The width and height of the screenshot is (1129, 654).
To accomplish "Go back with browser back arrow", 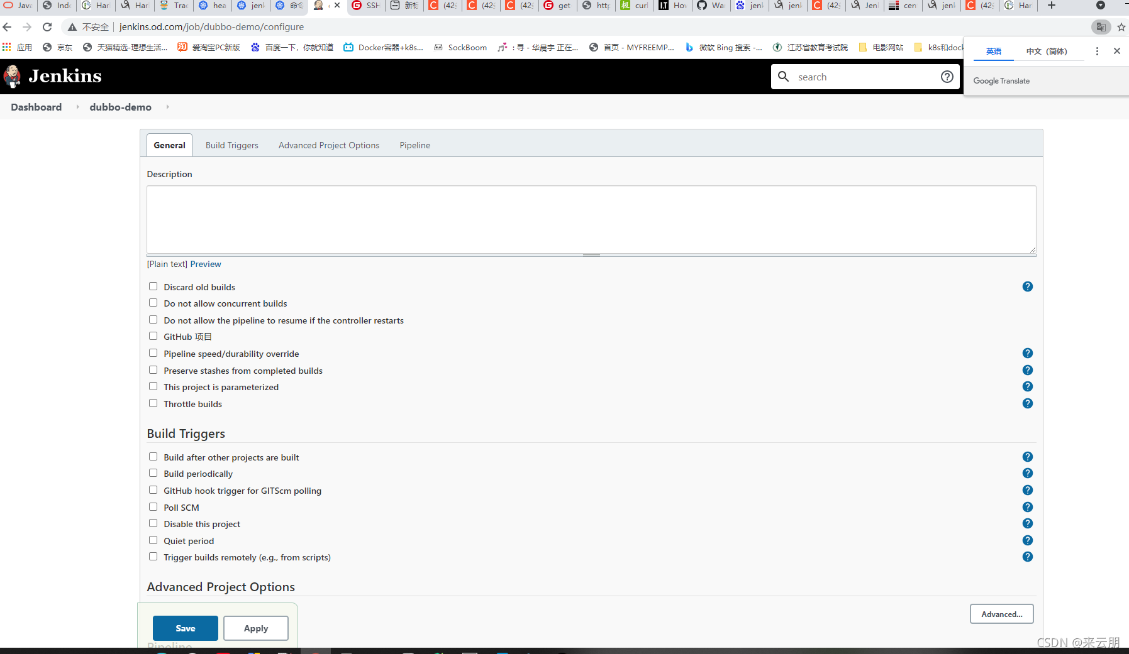I will [x=8, y=27].
